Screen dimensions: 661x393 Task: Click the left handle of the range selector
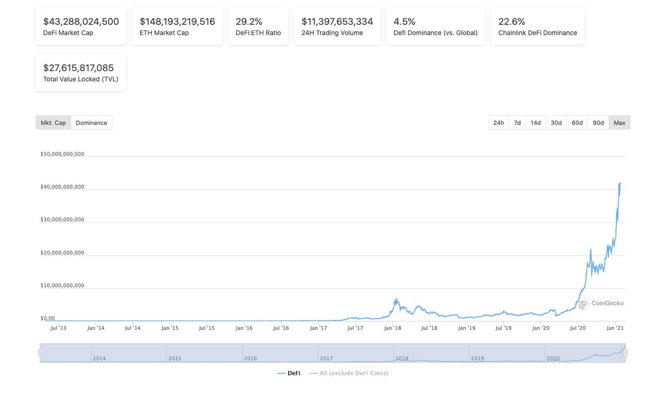tap(39, 352)
